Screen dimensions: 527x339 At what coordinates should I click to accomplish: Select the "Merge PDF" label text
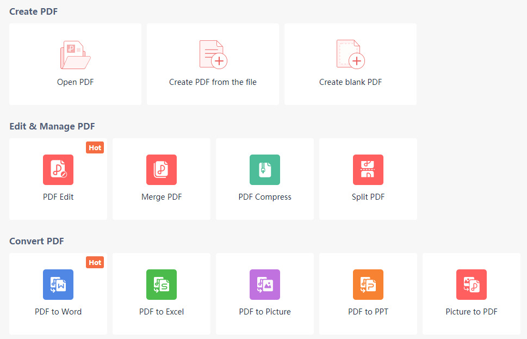coord(162,197)
